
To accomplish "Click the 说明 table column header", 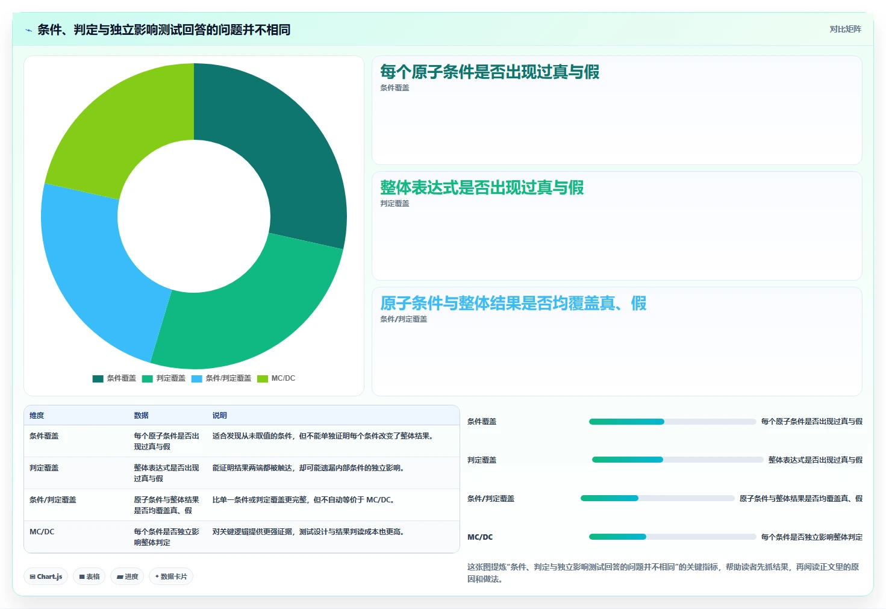I will [219, 416].
